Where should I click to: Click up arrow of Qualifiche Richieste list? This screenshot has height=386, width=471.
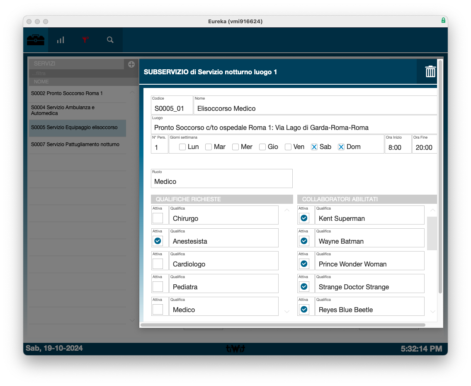pyautogui.click(x=287, y=210)
